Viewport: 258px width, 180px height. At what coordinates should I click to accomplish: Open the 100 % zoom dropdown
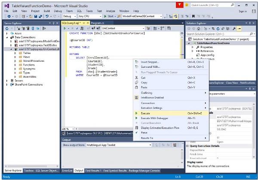(x=68, y=129)
